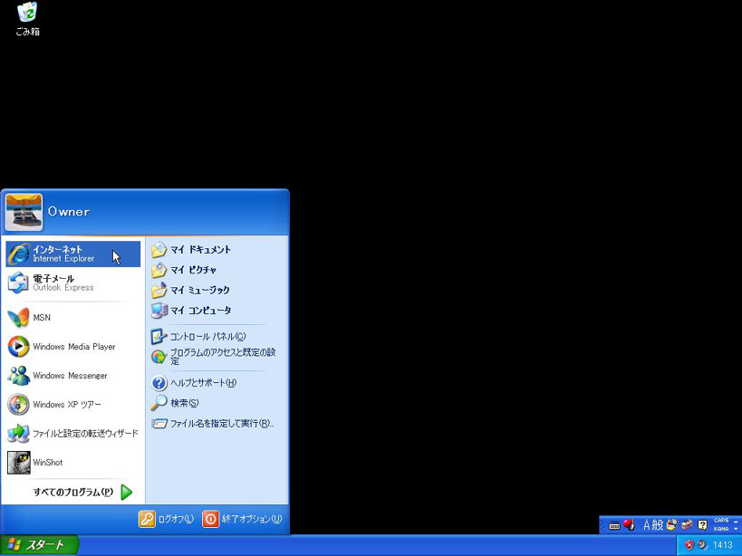Change the 般 conversion mode
This screenshot has width=742, height=556.
click(x=658, y=525)
